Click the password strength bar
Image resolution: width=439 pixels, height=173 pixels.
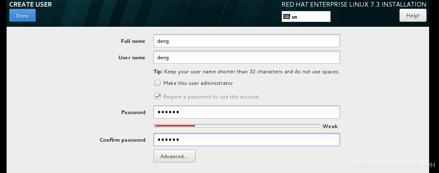pyautogui.click(x=236, y=126)
